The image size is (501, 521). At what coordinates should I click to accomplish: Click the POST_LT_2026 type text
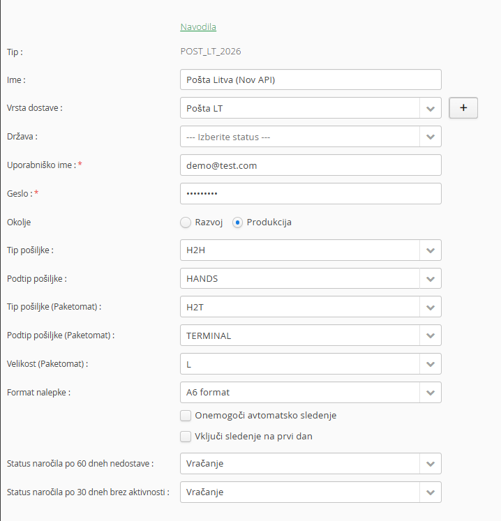click(x=211, y=52)
